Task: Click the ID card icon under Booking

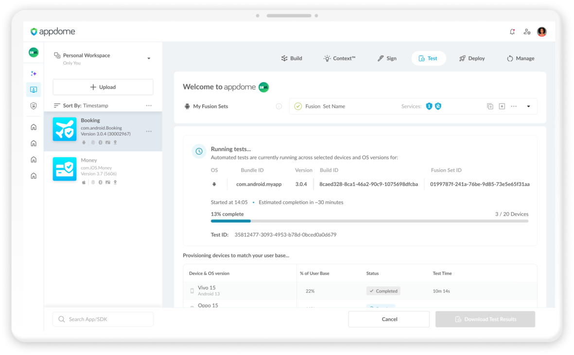Action: coord(107,143)
